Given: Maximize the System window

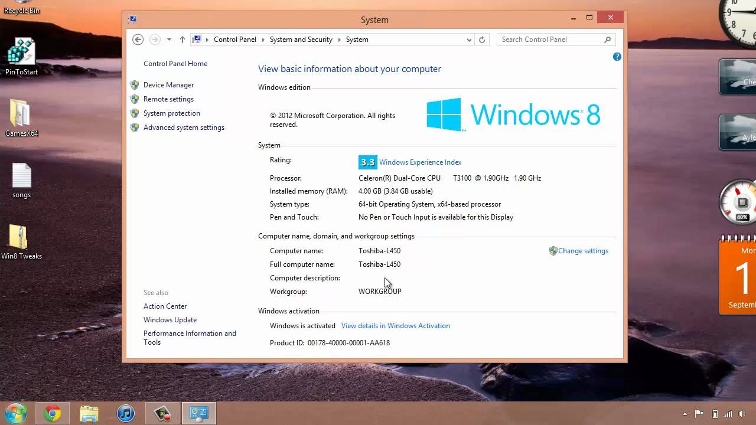Looking at the screenshot, I should (589, 18).
